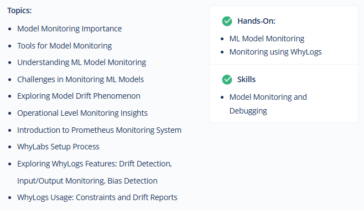Image resolution: width=364 pixels, height=210 pixels.
Task: Open Exploring Model Drift Phenomenon topic
Action: click(x=79, y=96)
